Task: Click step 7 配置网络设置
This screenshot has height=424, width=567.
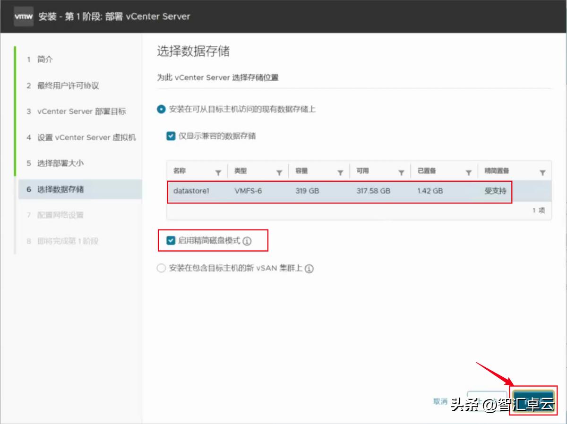Action: (x=55, y=215)
